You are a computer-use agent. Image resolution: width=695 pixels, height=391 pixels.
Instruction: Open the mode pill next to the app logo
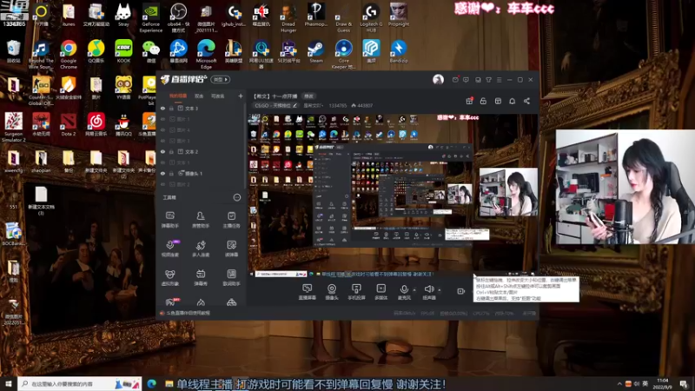click(221, 79)
